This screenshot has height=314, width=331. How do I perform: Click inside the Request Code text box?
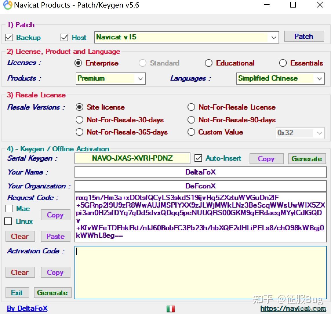200,217
